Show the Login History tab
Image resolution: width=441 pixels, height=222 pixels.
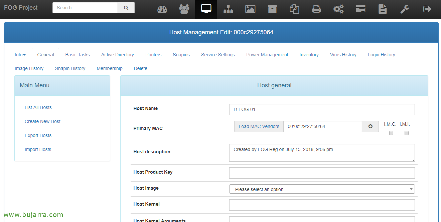coord(382,55)
